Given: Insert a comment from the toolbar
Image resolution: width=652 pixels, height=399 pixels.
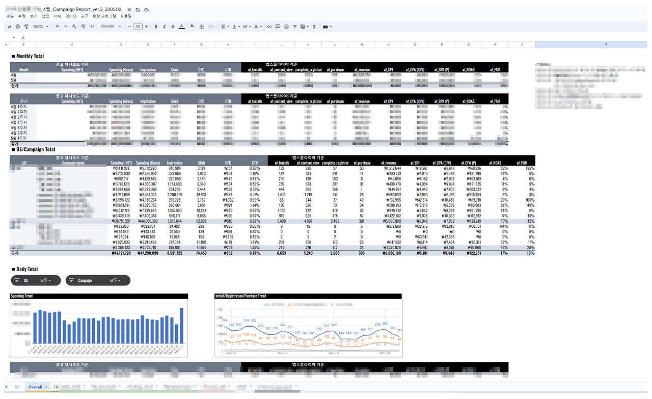Looking at the screenshot, I should [278, 26].
